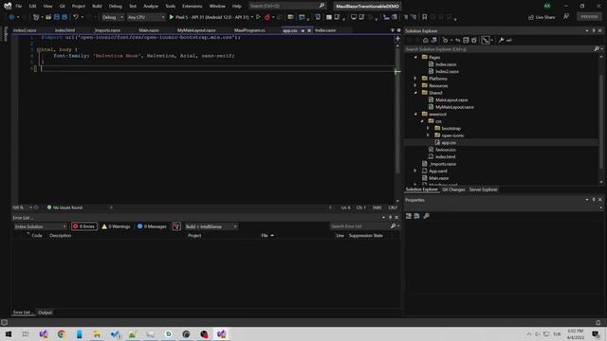Viewport: 607px width, 341px height.
Task: Click the Categorized icon in Properties panel
Action: click(409, 216)
